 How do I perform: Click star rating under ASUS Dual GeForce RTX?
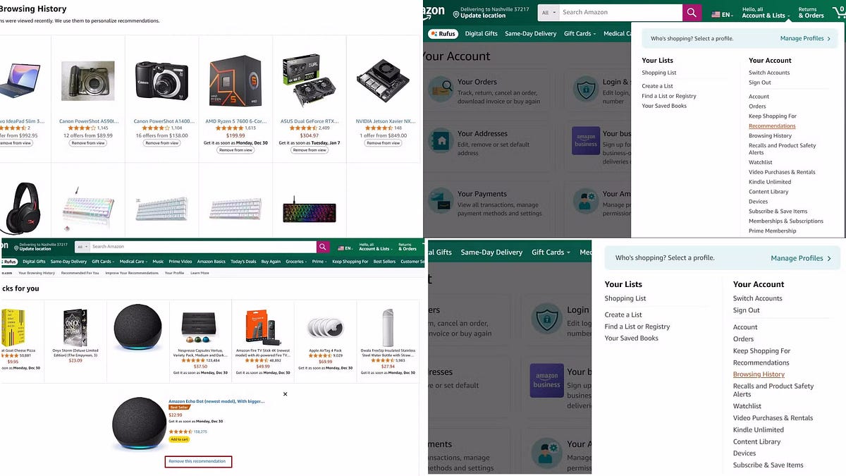click(x=303, y=128)
